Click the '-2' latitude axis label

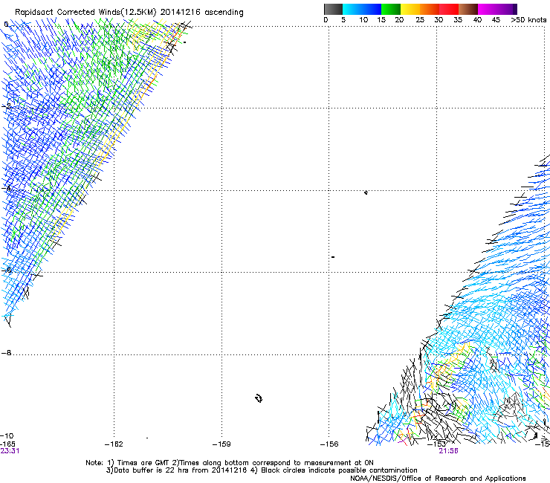6,106
